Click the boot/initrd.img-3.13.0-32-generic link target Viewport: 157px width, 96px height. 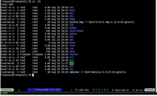[111, 22]
